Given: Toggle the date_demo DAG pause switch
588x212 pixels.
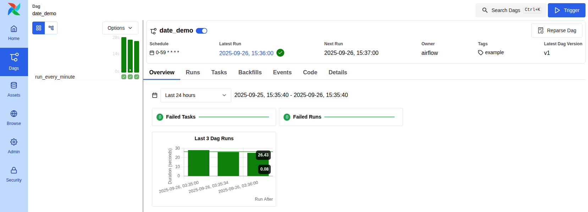Looking at the screenshot, I should click(202, 31).
